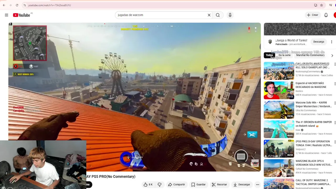The image size is (336, 189).
Task: Open more actions ellipsis below the video
Action: 258,185
